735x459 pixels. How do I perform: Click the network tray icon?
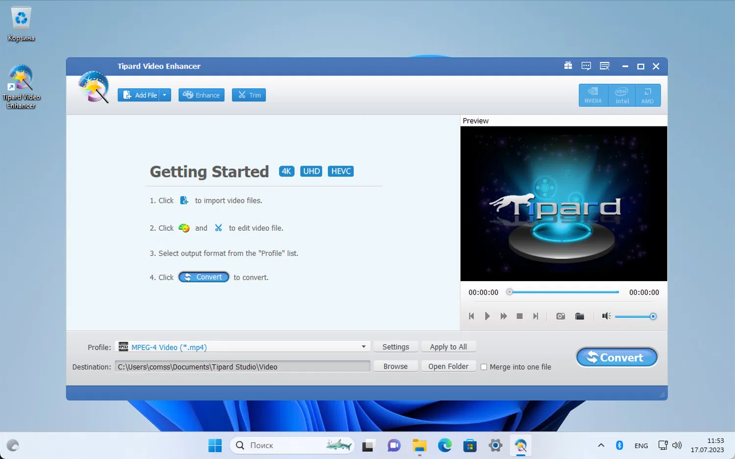tap(663, 445)
